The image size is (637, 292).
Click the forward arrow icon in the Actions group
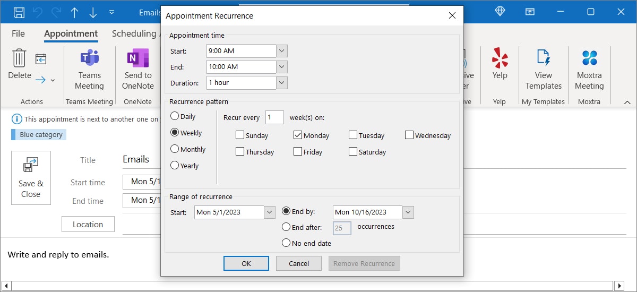(40, 80)
